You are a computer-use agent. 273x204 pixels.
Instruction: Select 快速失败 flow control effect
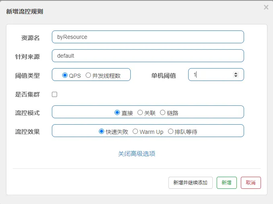click(x=101, y=131)
